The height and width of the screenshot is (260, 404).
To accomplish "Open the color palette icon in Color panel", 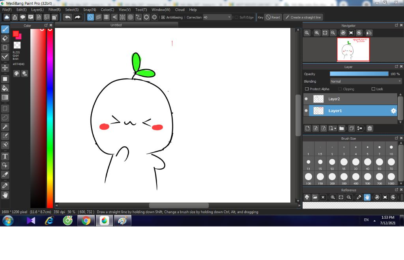I will point(17,74).
